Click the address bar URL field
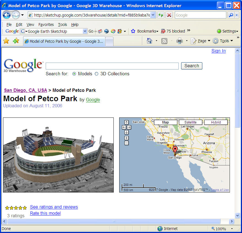The width and height of the screenshot is (242, 233). tap(92, 15)
